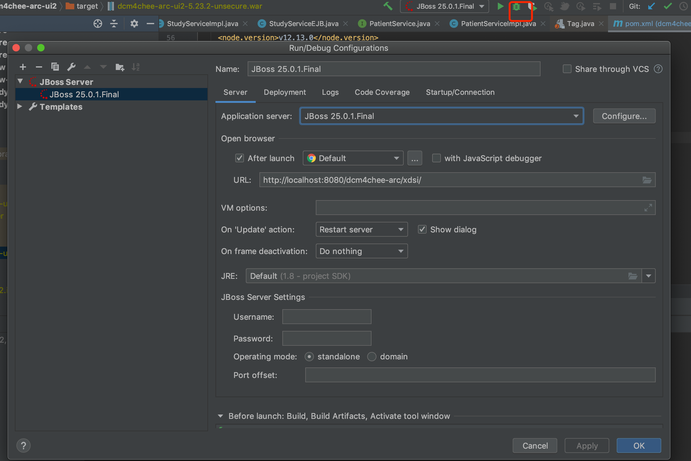This screenshot has height=461, width=691.
Task: Collapse Before launch section
Action: click(x=220, y=416)
